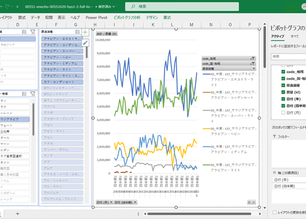Select the アラビアン・ヘビー slicer item
Viewport: 306px width, 219px height.
point(62,57)
